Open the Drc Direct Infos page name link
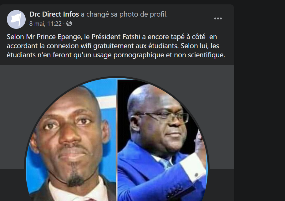This screenshot has width=285, height=201. [54, 14]
